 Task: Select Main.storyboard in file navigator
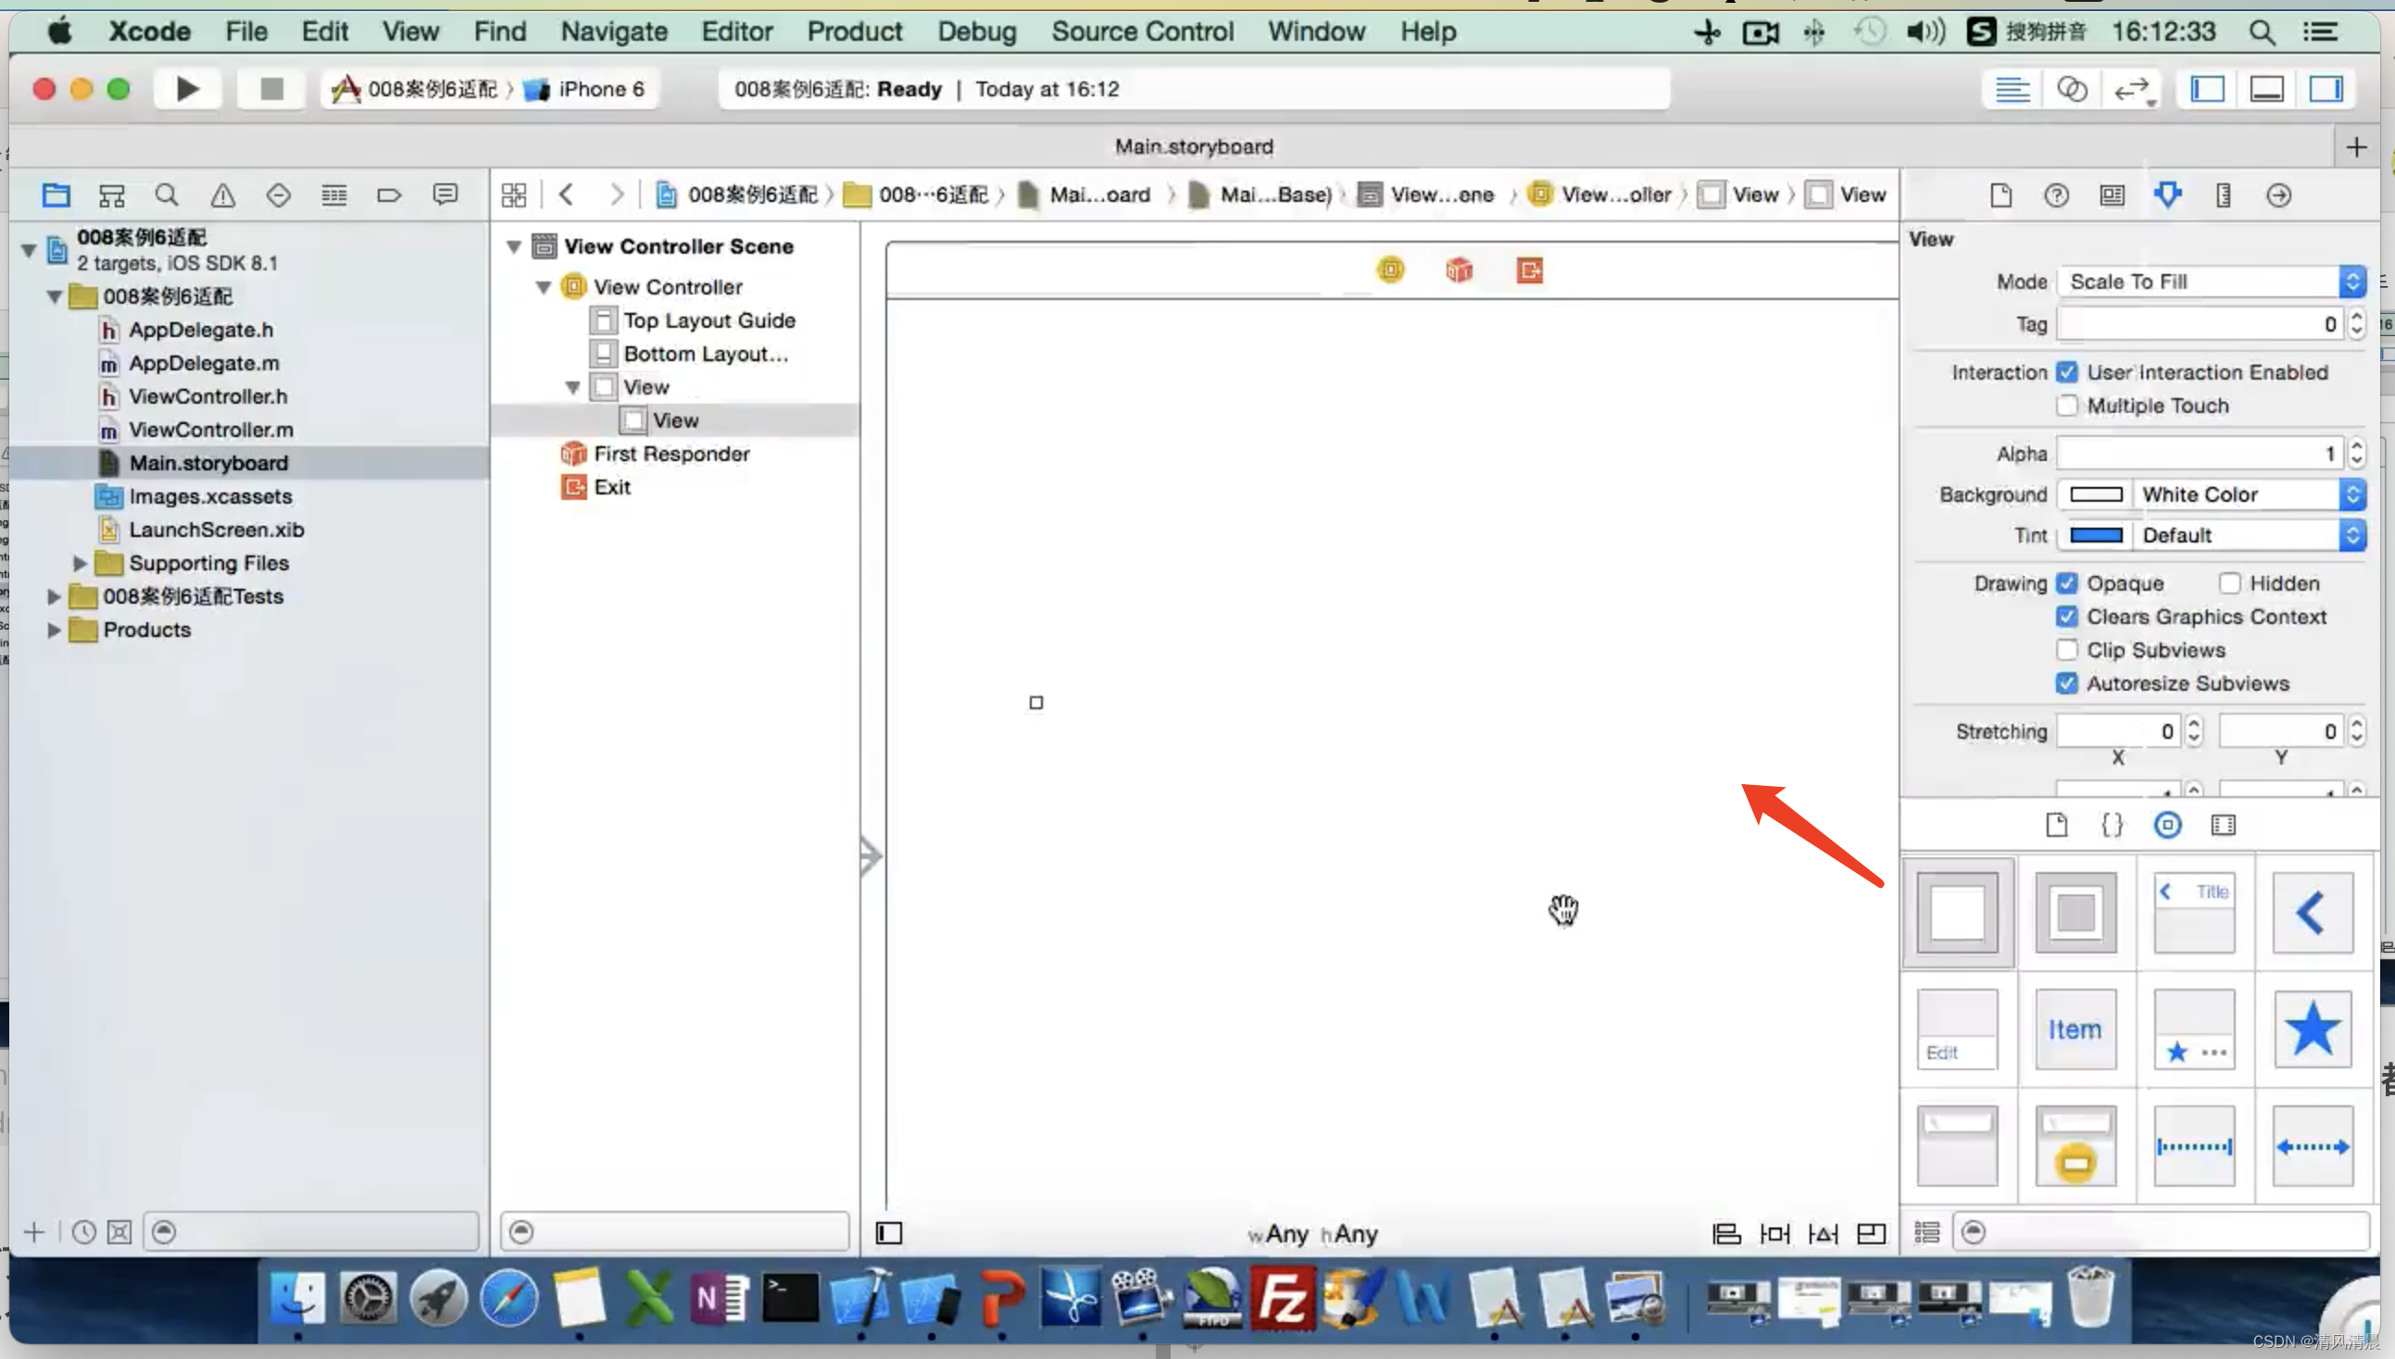(207, 462)
